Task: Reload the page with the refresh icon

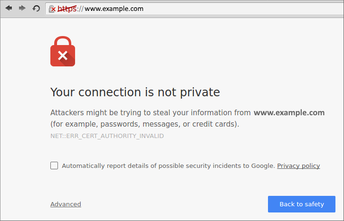Action: [36, 9]
